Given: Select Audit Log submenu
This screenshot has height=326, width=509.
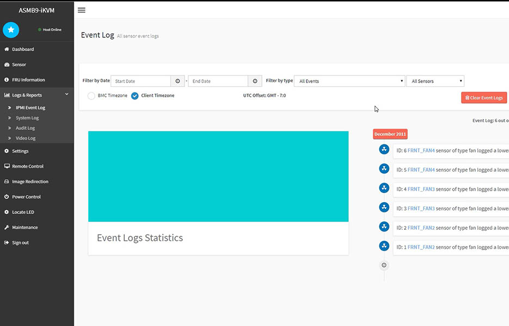Looking at the screenshot, I should [26, 128].
